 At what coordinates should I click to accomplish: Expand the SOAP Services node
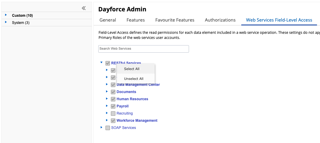click(x=102, y=127)
